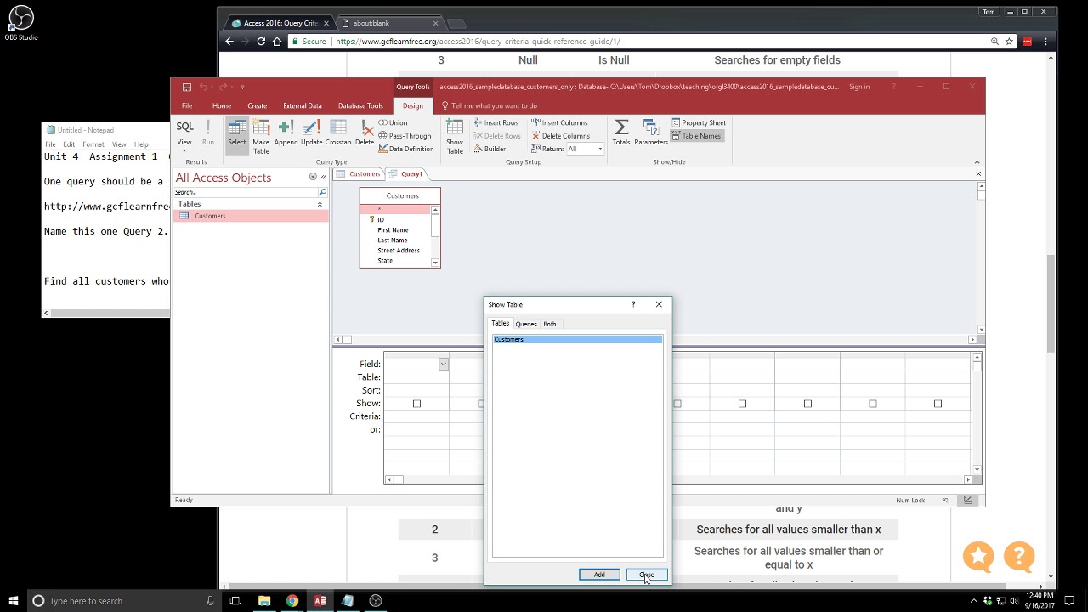Click Sign in on Access title bar
Viewport: 1088px width, 612px height.
pyautogui.click(x=859, y=87)
